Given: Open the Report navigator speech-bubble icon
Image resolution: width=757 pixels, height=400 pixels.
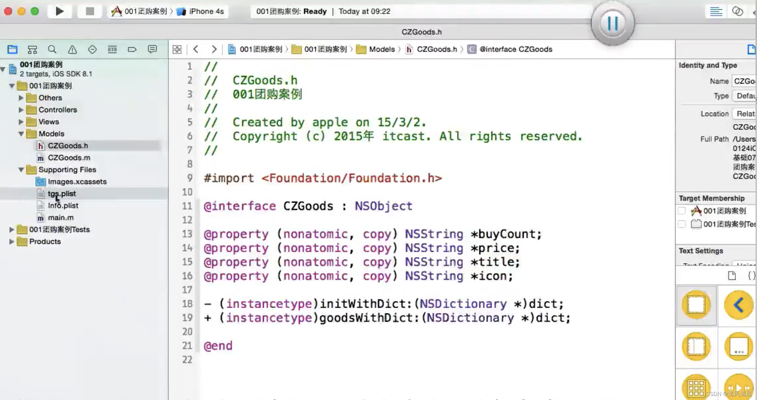Looking at the screenshot, I should (152, 49).
